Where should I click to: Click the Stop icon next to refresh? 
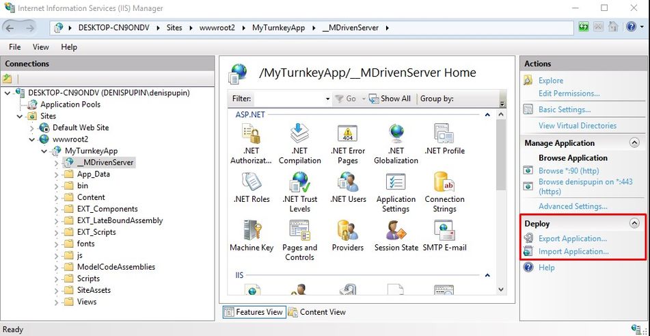click(x=598, y=27)
